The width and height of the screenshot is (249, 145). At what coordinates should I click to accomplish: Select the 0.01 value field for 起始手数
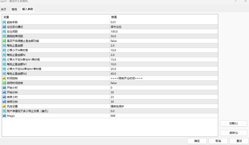[113, 22]
